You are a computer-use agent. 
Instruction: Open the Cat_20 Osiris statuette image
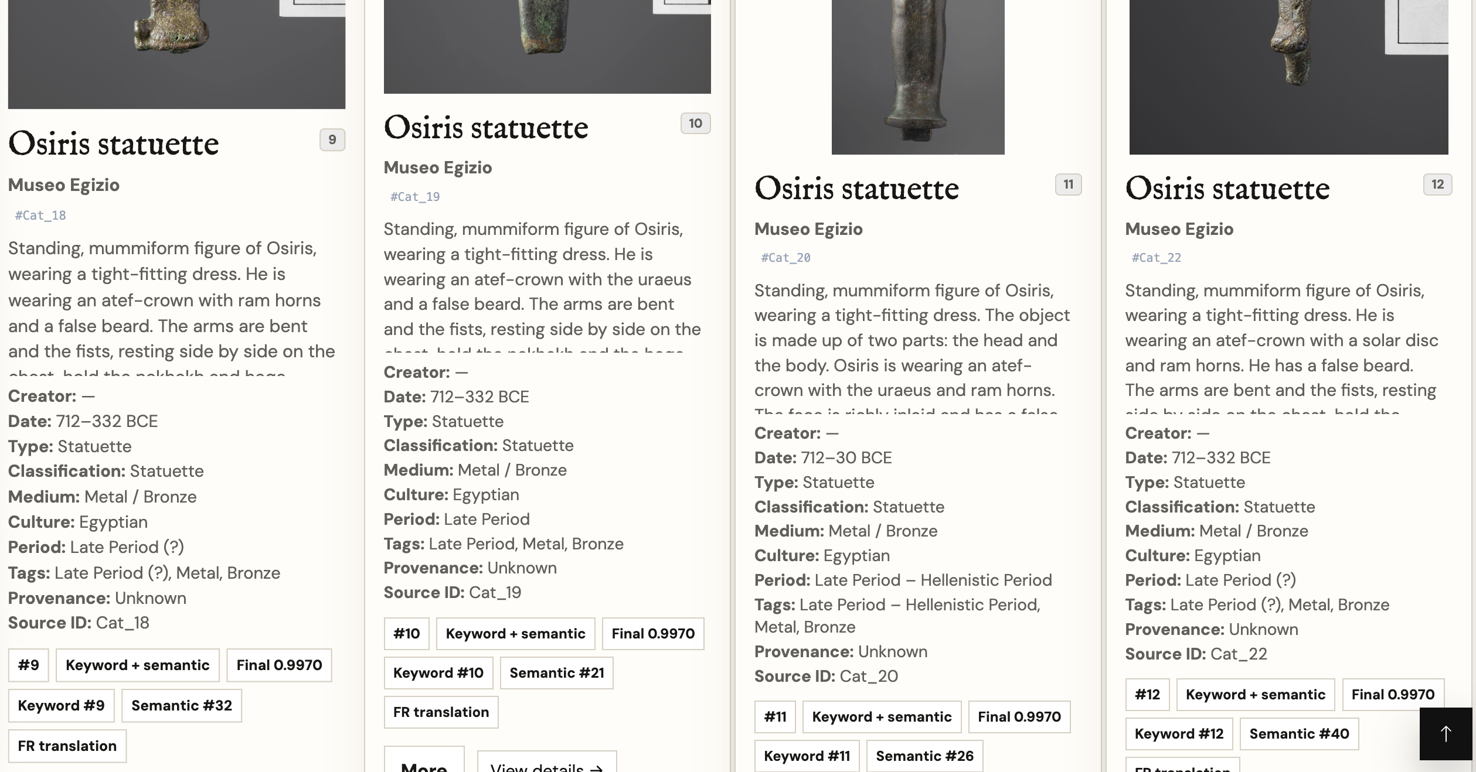(918, 77)
